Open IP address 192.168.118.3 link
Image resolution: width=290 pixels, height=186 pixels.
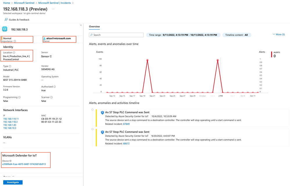[x=10, y=122]
